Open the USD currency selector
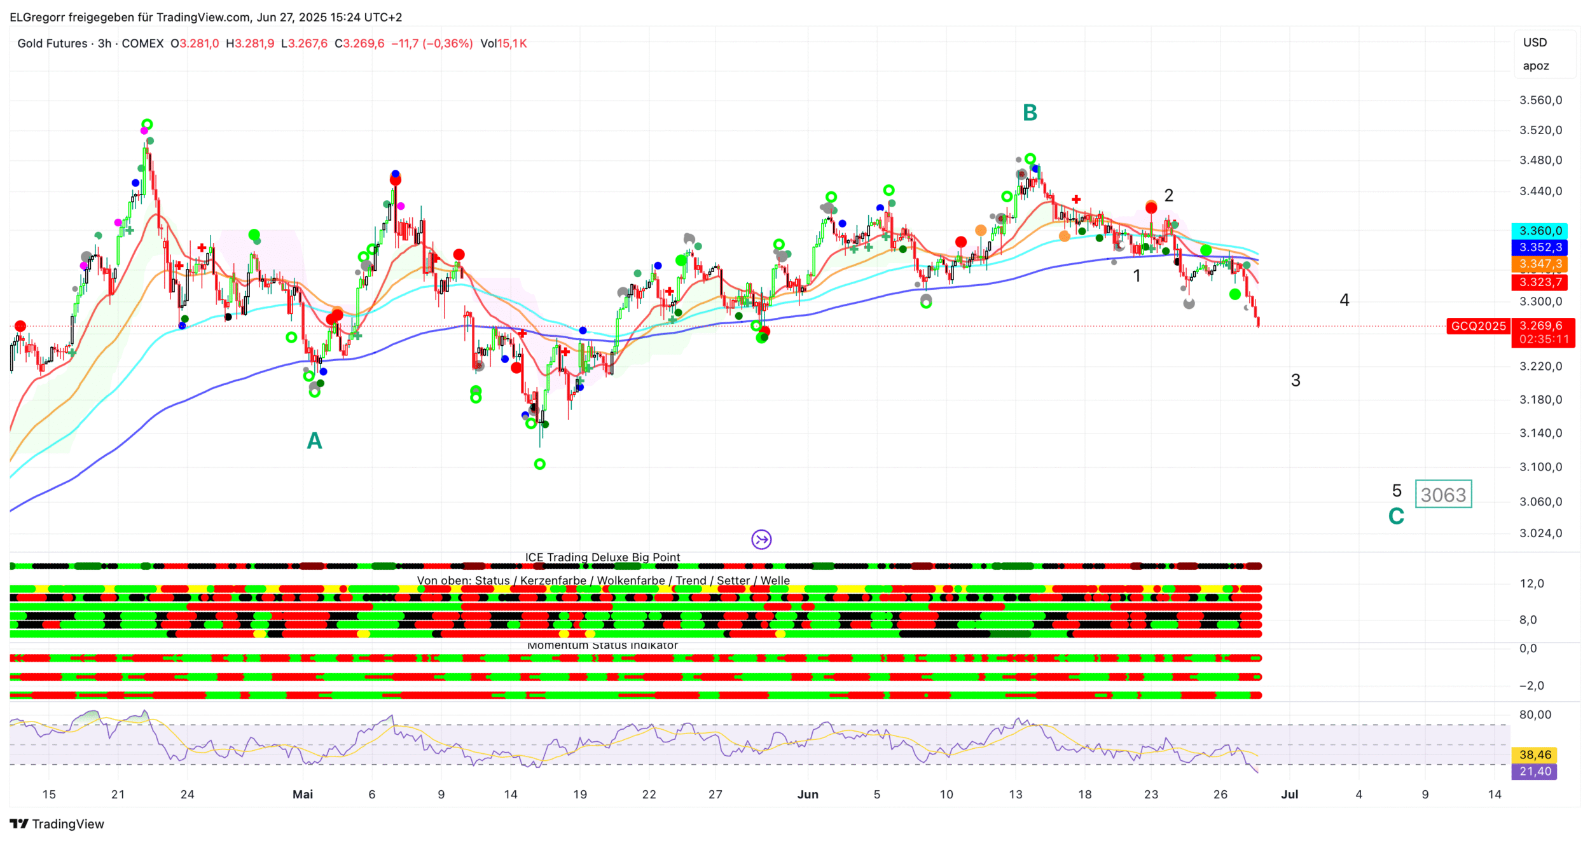The height and width of the screenshot is (841, 1590). (1535, 43)
